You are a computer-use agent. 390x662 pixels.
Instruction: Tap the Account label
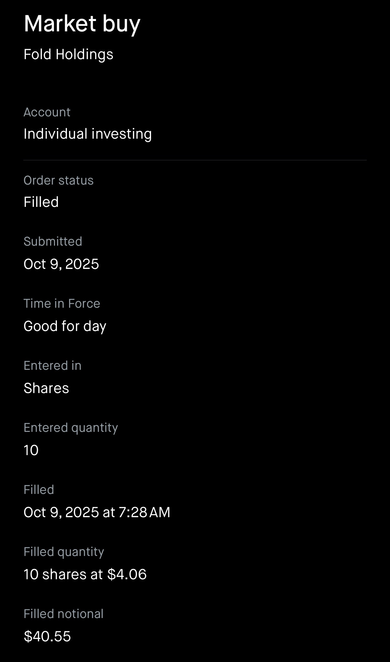tap(47, 112)
